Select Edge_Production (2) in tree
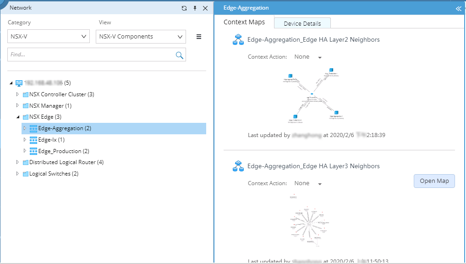 64,151
